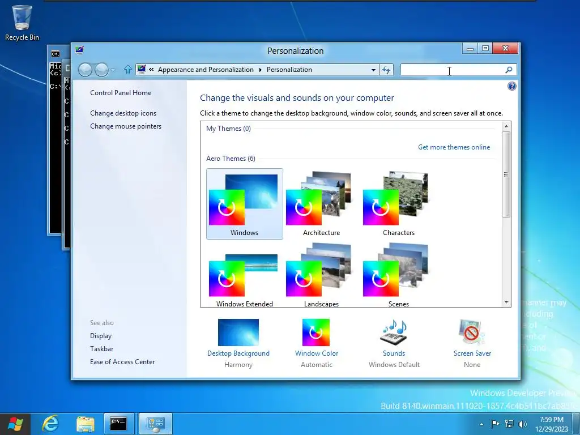Viewport: 580px width, 435px height.
Task: Select the Landscapes theme
Action: click(x=322, y=276)
